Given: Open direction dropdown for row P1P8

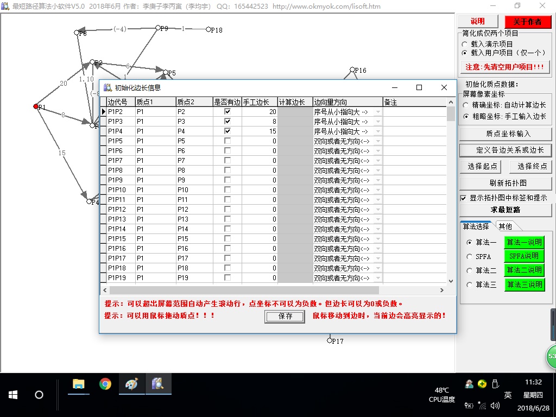Looking at the screenshot, I should (378, 170).
